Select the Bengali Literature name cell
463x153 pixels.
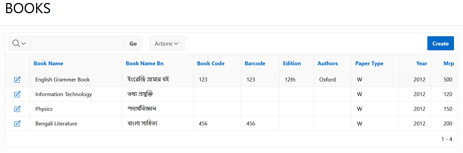[x=56, y=123]
